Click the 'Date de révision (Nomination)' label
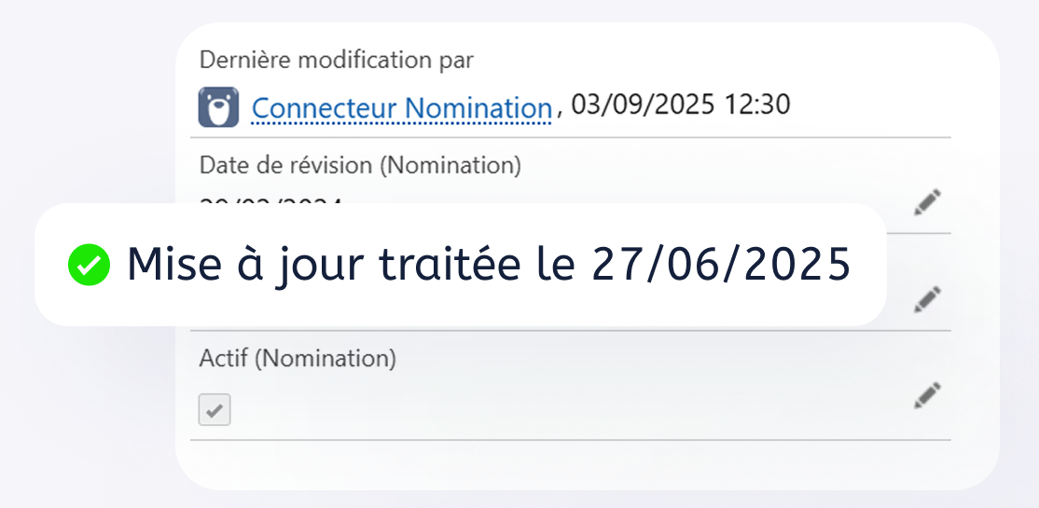1039x508 pixels. pyautogui.click(x=360, y=165)
